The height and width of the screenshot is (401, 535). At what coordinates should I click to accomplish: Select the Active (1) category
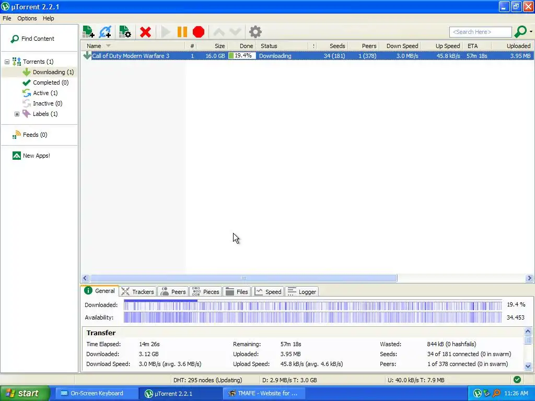click(x=45, y=93)
